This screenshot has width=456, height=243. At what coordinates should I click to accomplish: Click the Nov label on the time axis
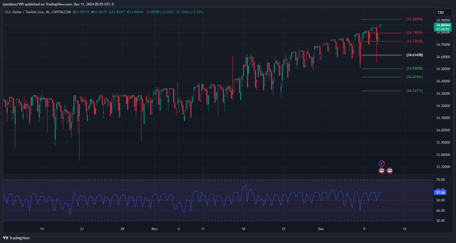click(155, 229)
